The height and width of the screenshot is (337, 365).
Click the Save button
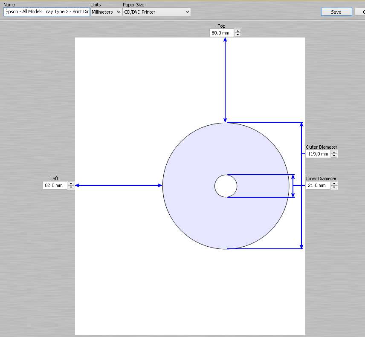tap(336, 12)
